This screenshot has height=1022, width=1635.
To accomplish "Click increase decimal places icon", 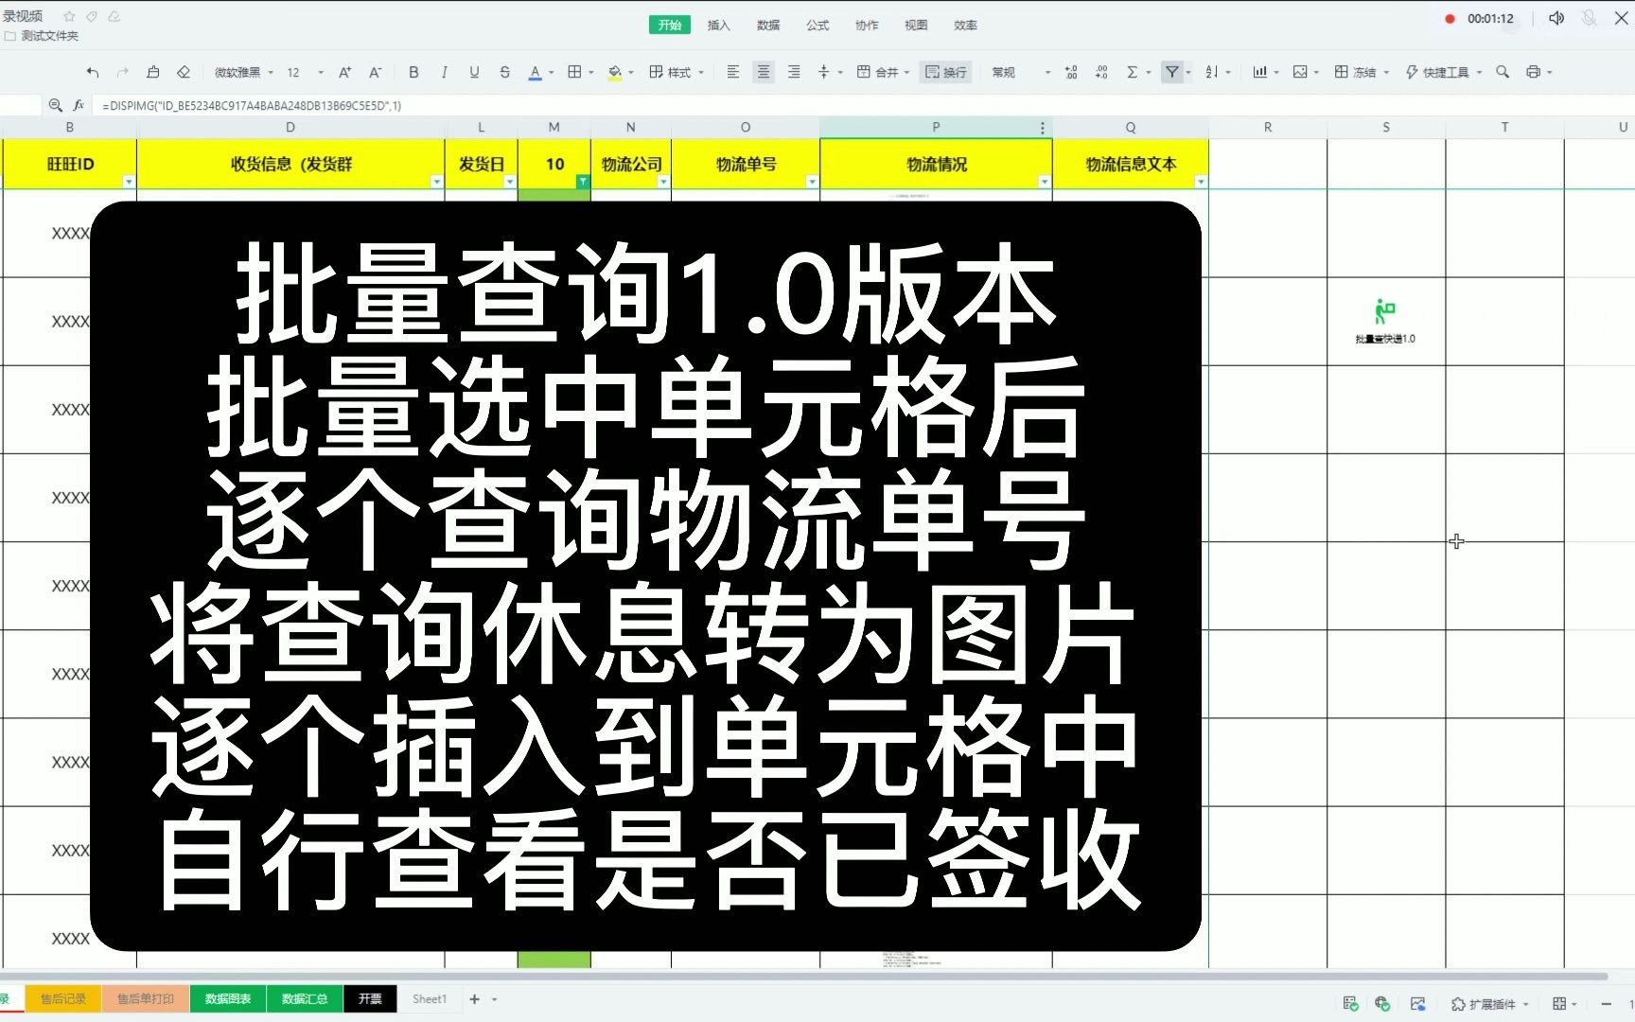I will (1070, 72).
